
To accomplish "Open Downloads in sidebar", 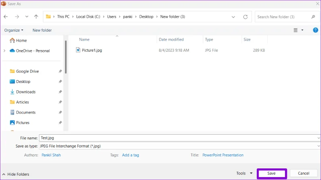I will tap(23, 92).
